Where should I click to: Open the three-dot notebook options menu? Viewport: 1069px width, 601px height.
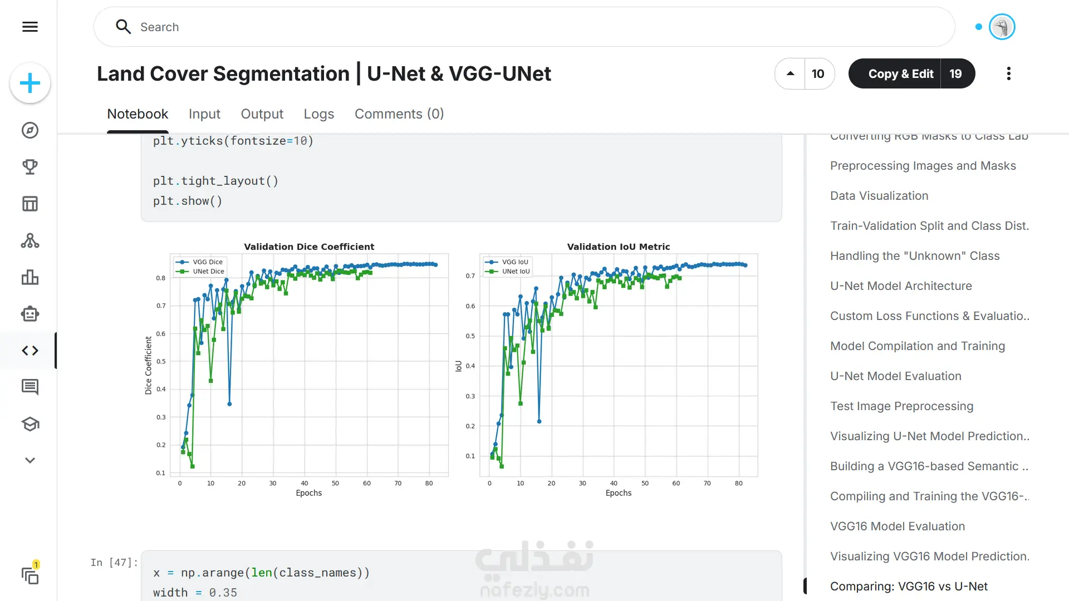point(1008,73)
